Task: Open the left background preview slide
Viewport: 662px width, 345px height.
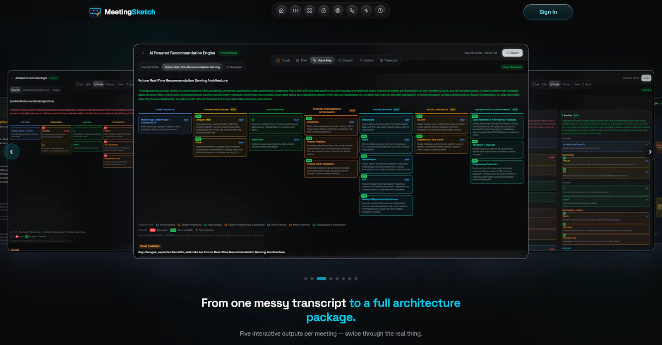Action: click(71, 160)
